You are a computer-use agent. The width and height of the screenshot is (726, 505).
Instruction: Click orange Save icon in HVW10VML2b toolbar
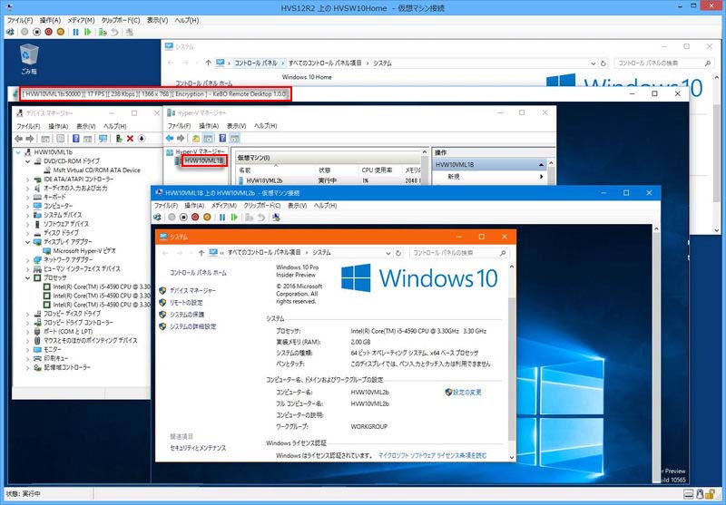(207, 217)
